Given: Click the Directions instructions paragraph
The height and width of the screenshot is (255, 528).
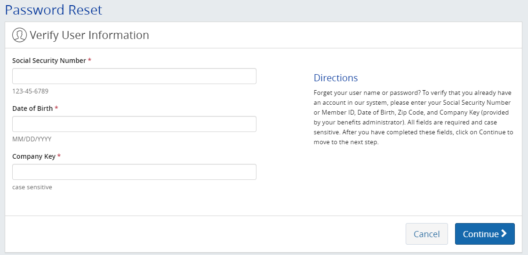Looking at the screenshot, I should (x=413, y=117).
